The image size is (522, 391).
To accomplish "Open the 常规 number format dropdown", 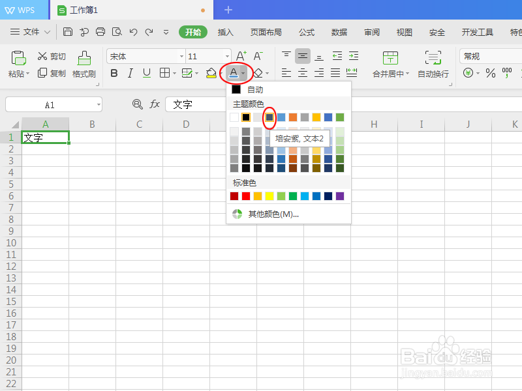I will click(x=491, y=56).
